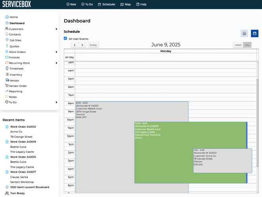Open the Vendor Order cart icon
Screen dimensions: 262x197
click(x=7, y=86)
